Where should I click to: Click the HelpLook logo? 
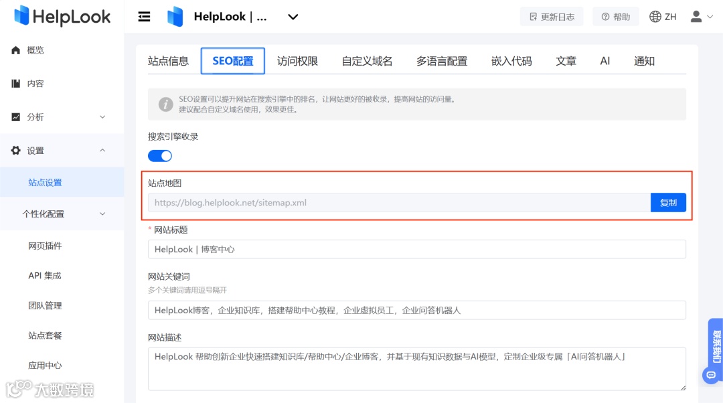tap(62, 16)
